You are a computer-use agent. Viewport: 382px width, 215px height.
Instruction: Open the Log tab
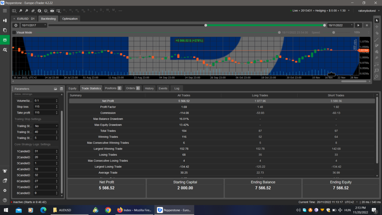(177, 89)
